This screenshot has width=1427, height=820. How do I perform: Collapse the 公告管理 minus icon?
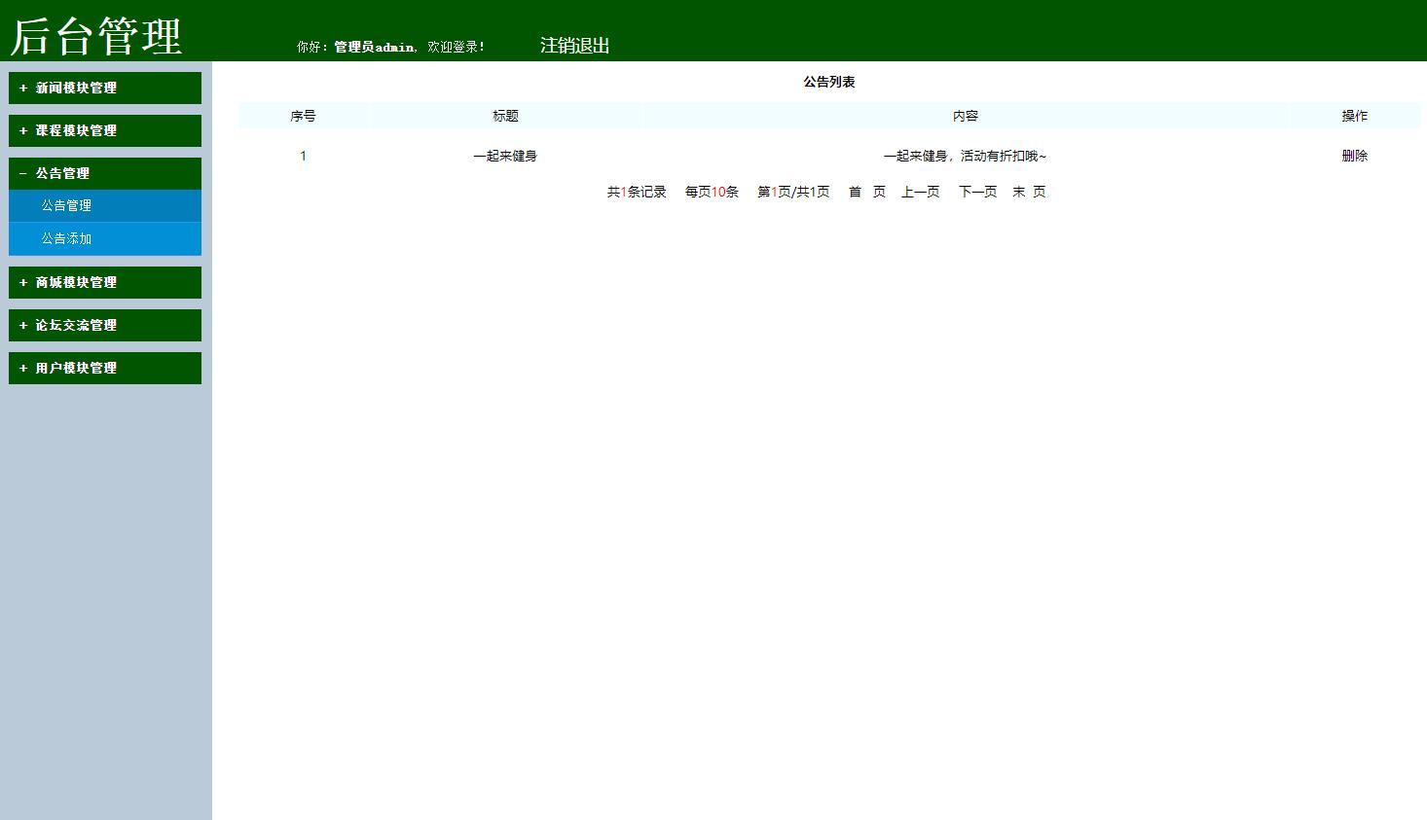point(22,173)
